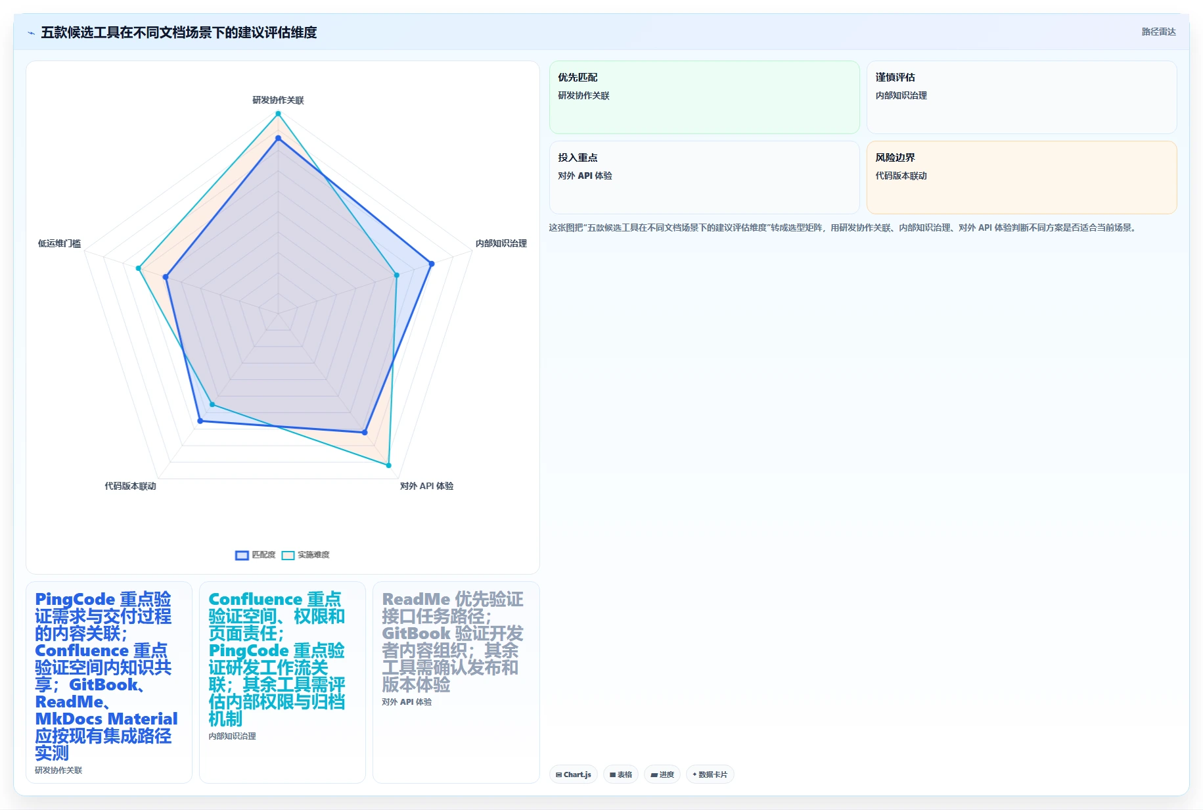Click the Chart.js tag chip

pos(573,774)
